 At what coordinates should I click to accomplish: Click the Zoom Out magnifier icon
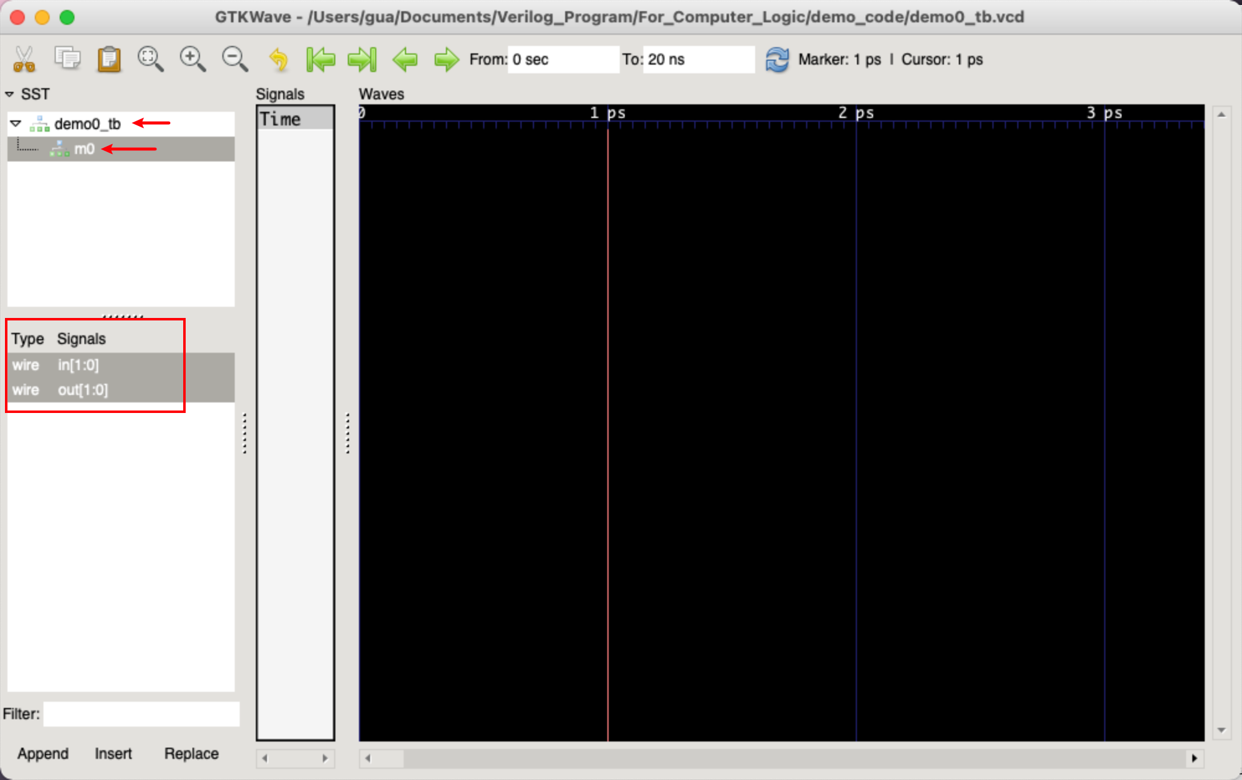[235, 60]
